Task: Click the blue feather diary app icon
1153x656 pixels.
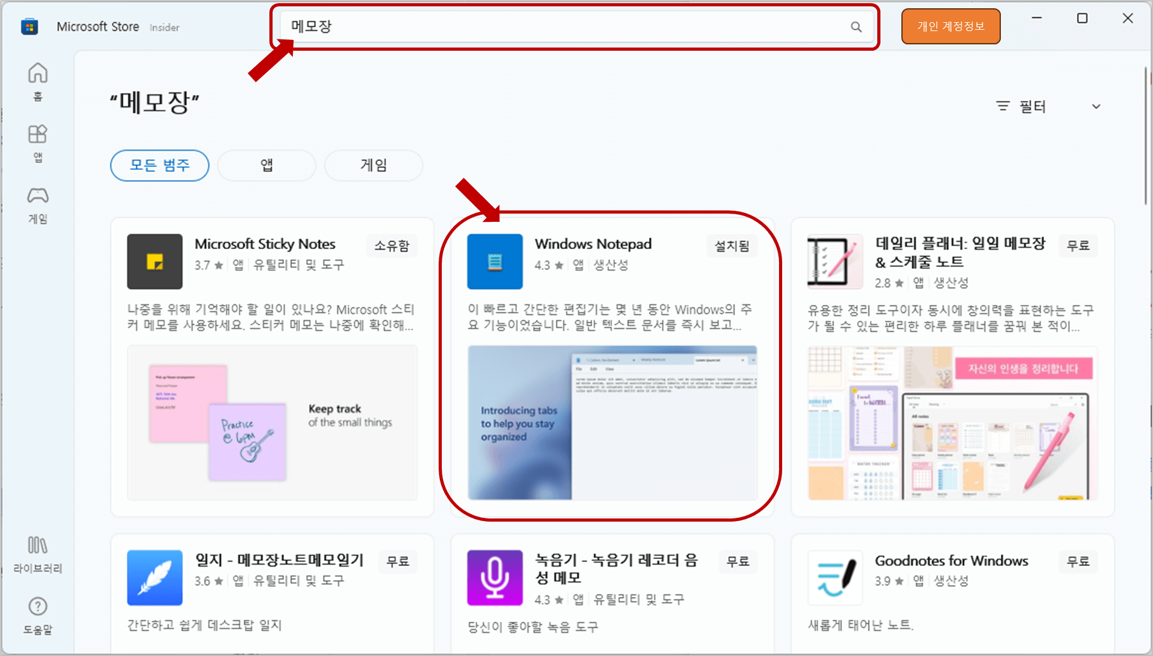Action: (x=155, y=577)
